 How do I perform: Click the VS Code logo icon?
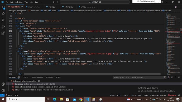(x=2, y=2)
